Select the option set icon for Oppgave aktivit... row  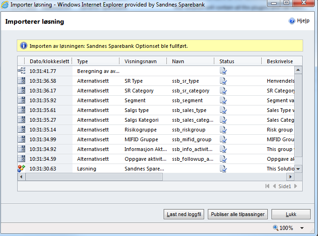click(x=21, y=158)
